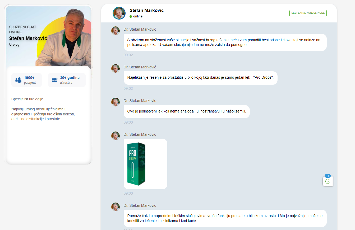The width and height of the screenshot is (355, 230).
Task: Click the message mentioning "Pro Drops" lek
Action: 201,78
